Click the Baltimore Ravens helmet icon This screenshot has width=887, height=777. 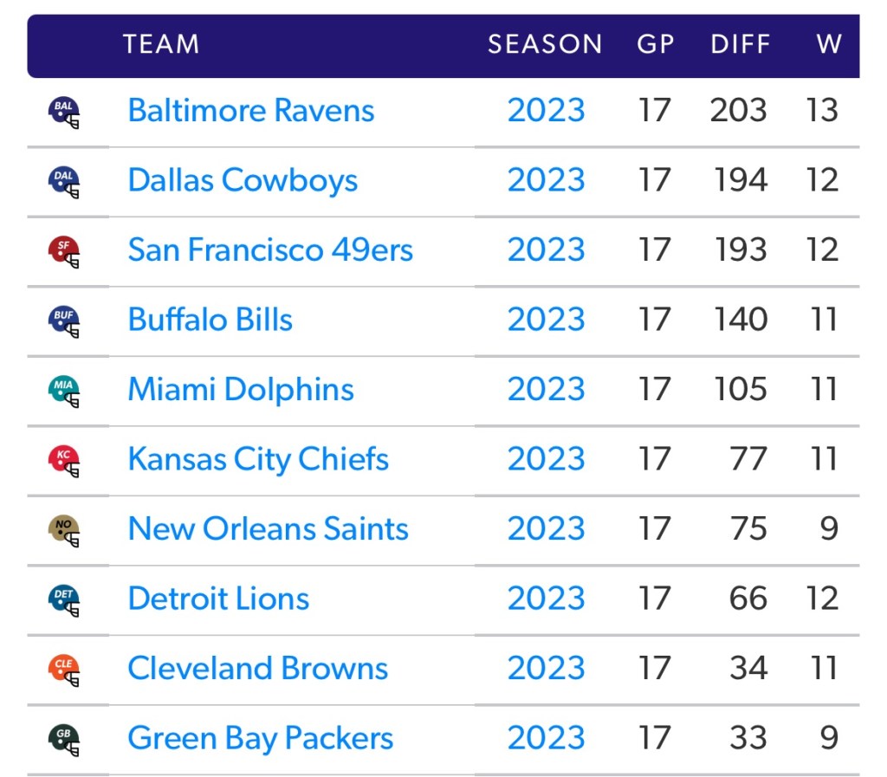tap(64, 112)
